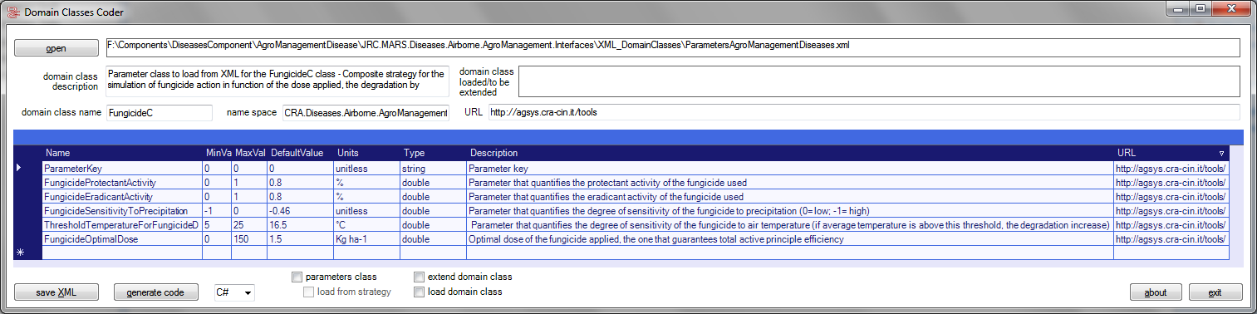Click the generate code button
The width and height of the screenshot is (1257, 314).
coord(156,292)
